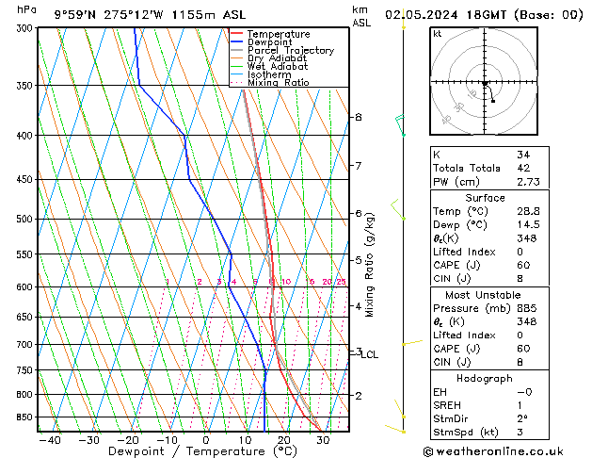Click the 'LCL' marker label
This screenshot has height=458, width=592.
click(370, 354)
